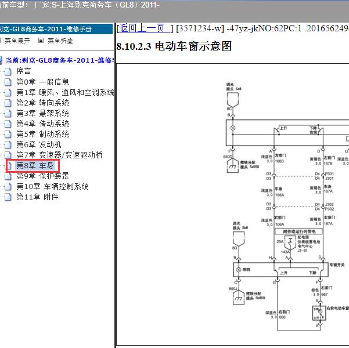Click the page icon beside 第9章 保护装置
The width and height of the screenshot is (349, 348).
click(8, 176)
